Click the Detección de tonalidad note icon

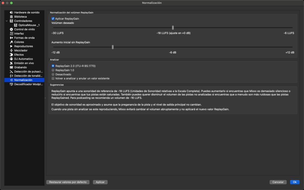(12, 76)
